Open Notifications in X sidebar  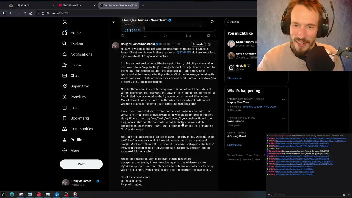[x=77, y=54]
